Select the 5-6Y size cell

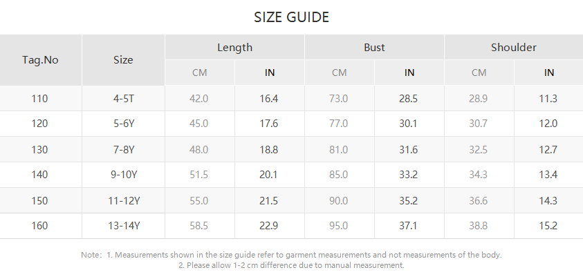pos(123,124)
